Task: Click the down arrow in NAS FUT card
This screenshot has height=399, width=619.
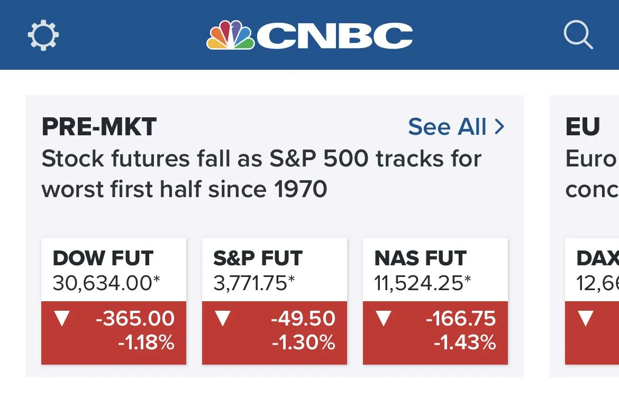Action: pyautogui.click(x=384, y=318)
